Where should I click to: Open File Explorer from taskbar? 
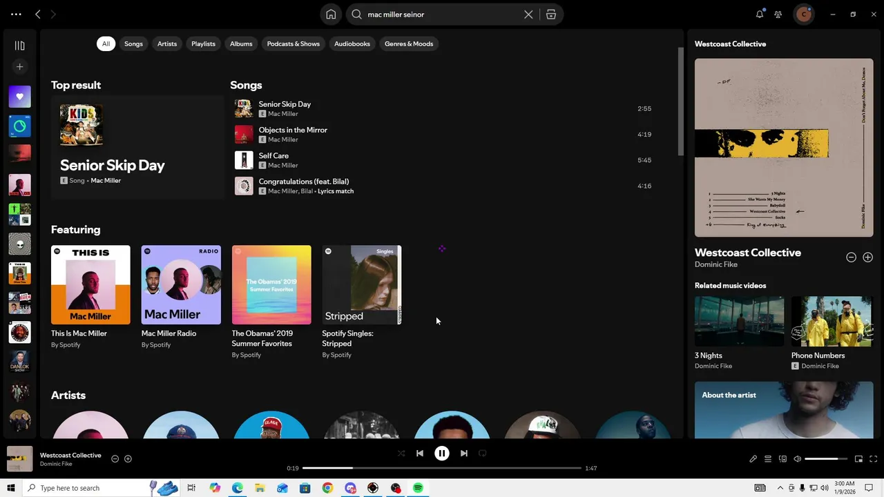coord(260,488)
